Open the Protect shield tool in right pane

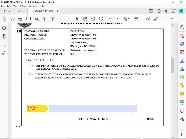[182, 111]
